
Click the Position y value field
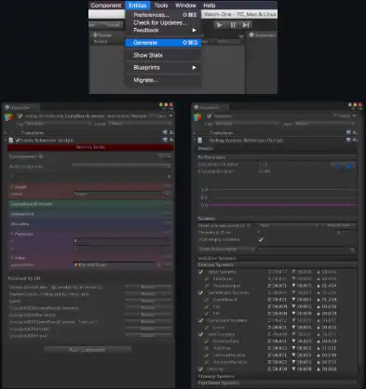(122, 248)
